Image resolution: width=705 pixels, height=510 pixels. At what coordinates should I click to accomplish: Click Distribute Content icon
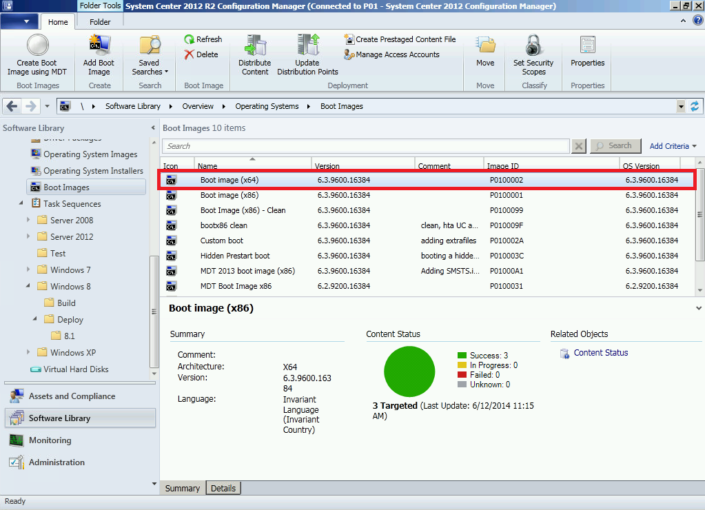click(255, 45)
